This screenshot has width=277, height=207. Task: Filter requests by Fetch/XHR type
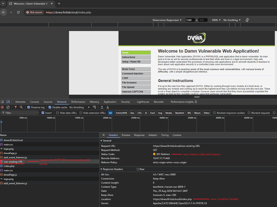121,113
